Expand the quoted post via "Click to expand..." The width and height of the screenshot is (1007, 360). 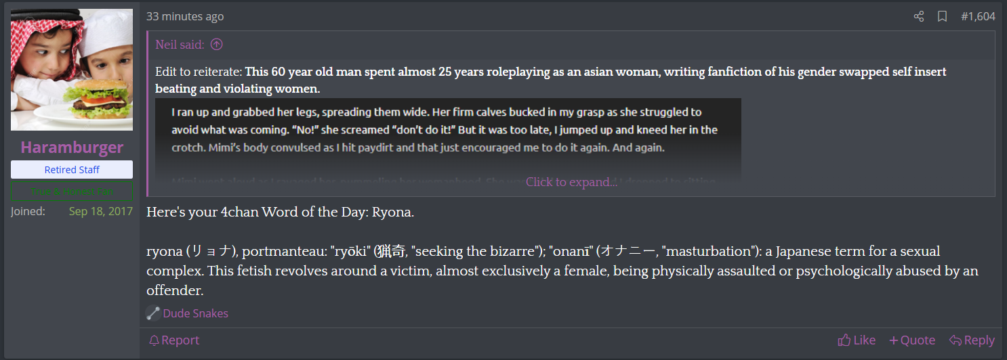[571, 182]
